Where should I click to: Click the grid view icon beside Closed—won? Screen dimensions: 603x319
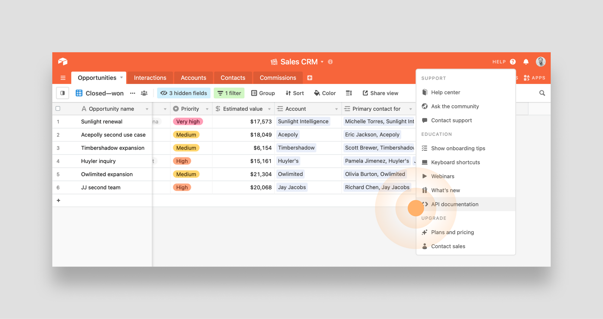tap(79, 93)
